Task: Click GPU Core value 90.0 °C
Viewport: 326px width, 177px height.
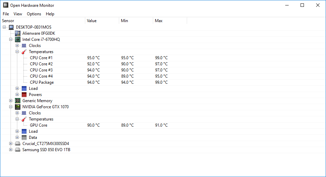Action: (93, 125)
